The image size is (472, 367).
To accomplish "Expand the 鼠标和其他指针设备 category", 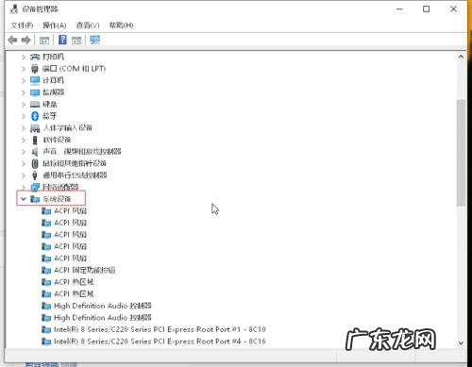I will pyautogui.click(x=24, y=163).
